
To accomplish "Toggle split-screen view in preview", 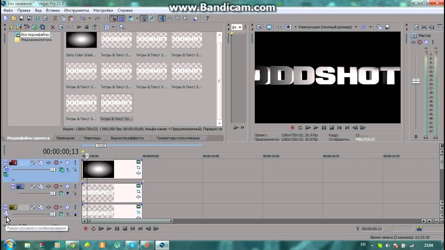I will click(288, 27).
